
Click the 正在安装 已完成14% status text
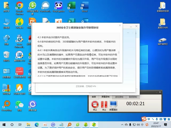(86, 86)
